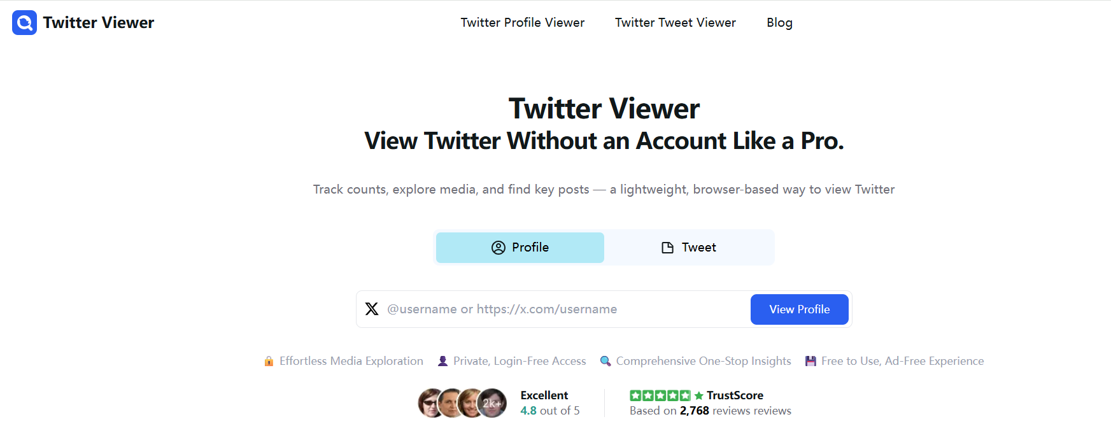Click the X logo in the search bar
Screen dimensions: 1111x447
372,309
